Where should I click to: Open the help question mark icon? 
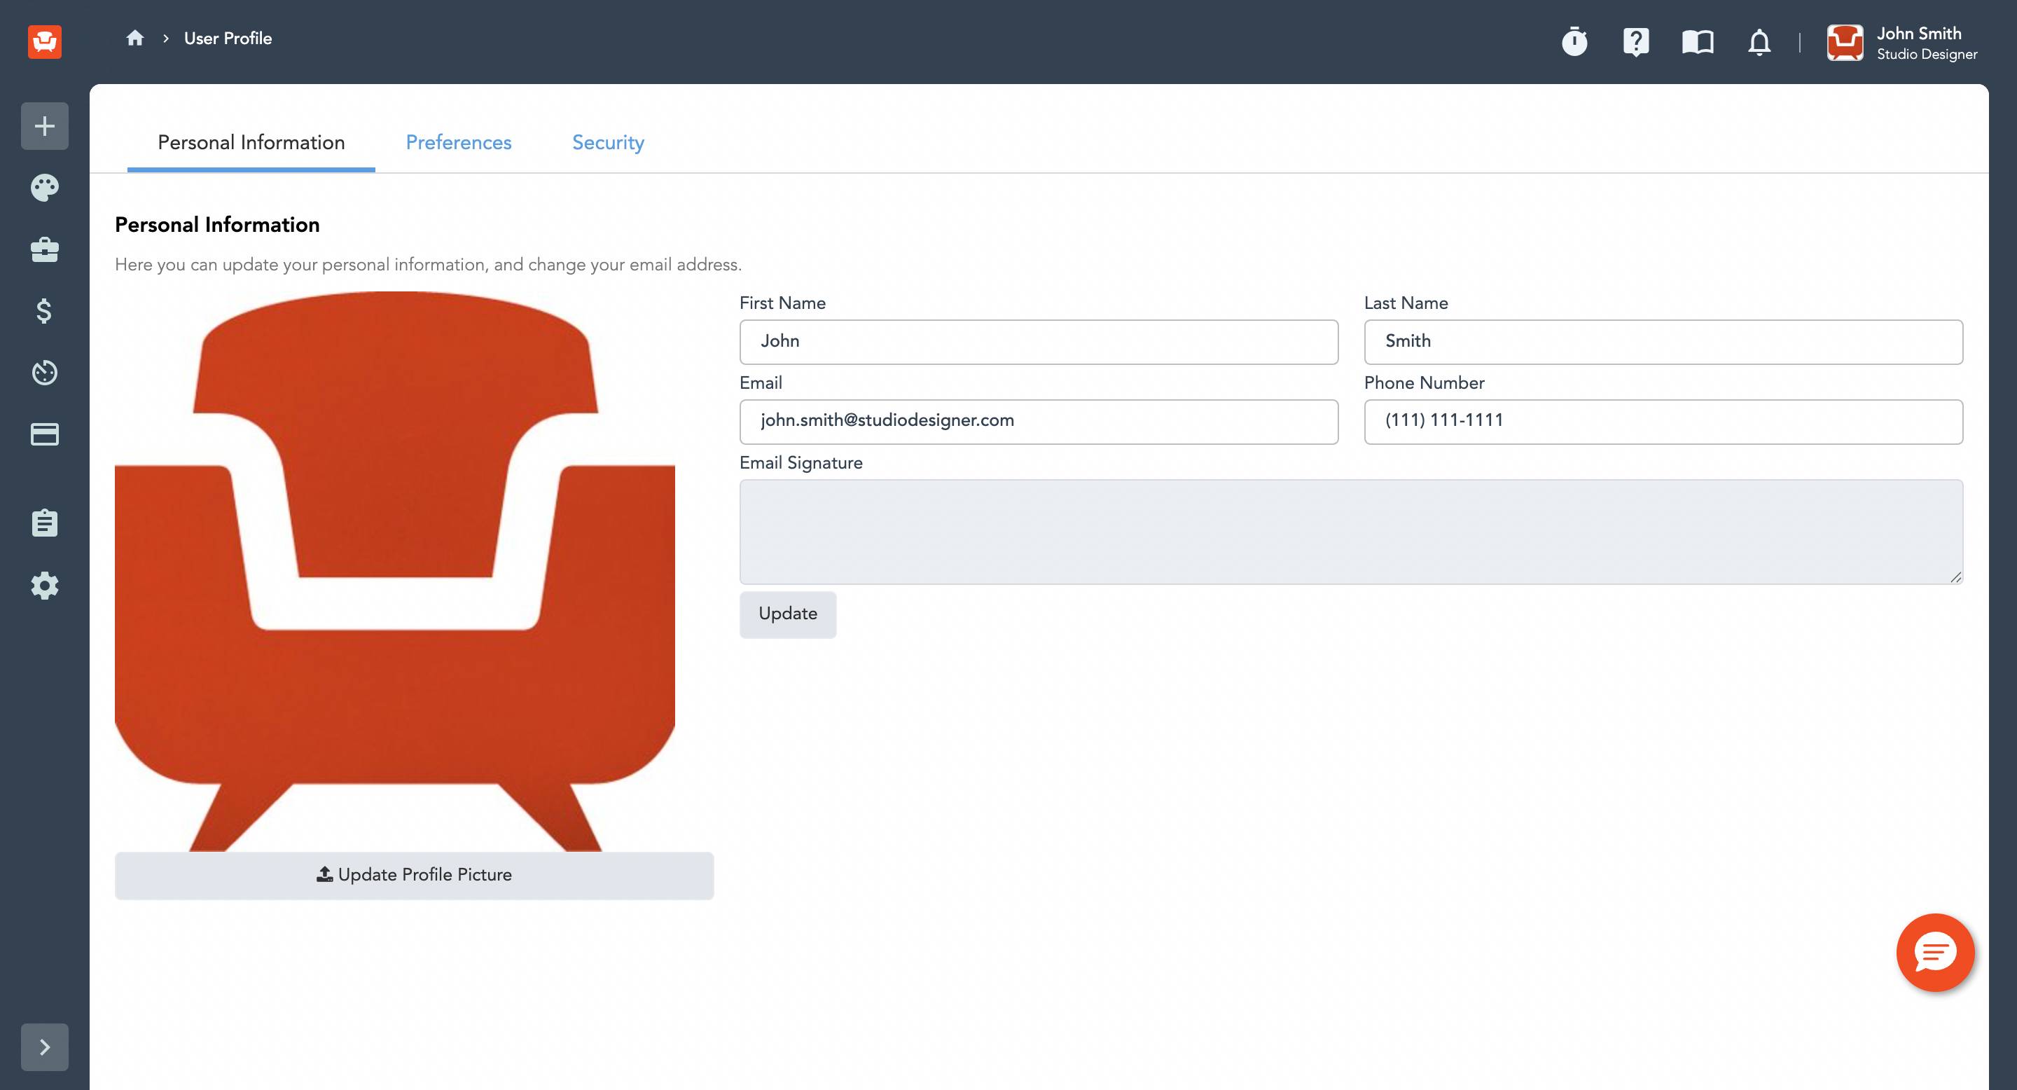click(1636, 41)
